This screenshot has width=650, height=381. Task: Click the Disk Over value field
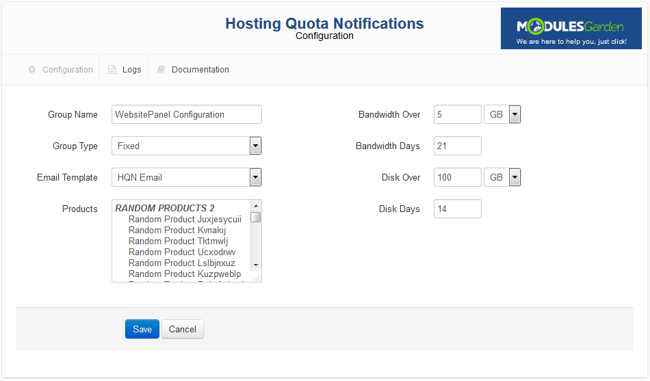(x=458, y=177)
